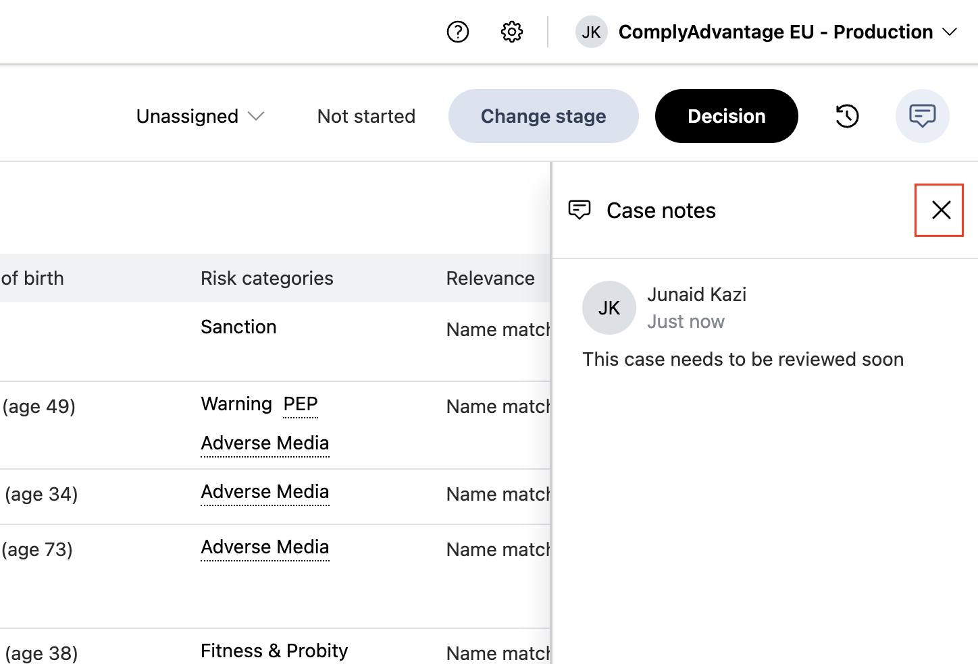Open the help question mark icon
Image resolution: width=978 pixels, height=664 pixels.
[x=458, y=32]
